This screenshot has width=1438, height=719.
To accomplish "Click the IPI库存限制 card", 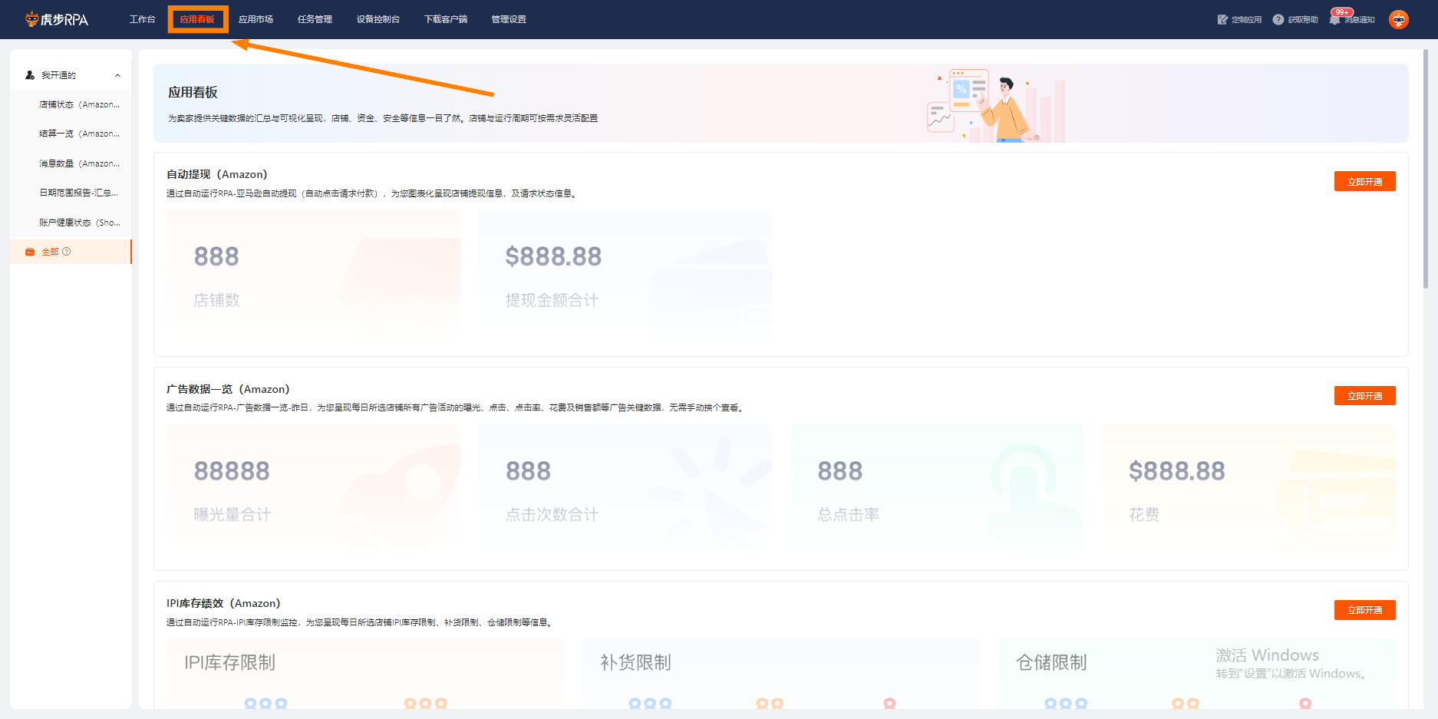I will pos(365,674).
